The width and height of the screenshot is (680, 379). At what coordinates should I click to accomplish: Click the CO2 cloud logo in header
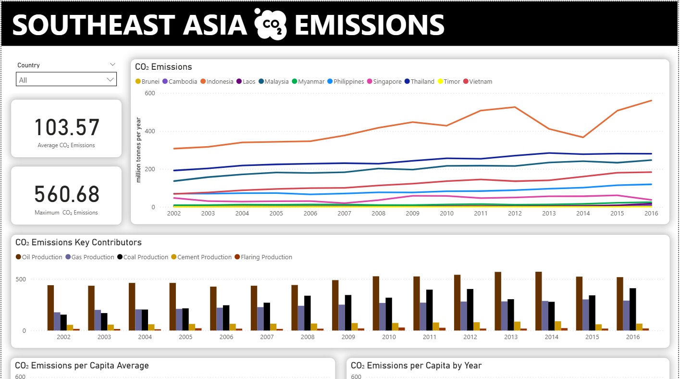pos(270,24)
